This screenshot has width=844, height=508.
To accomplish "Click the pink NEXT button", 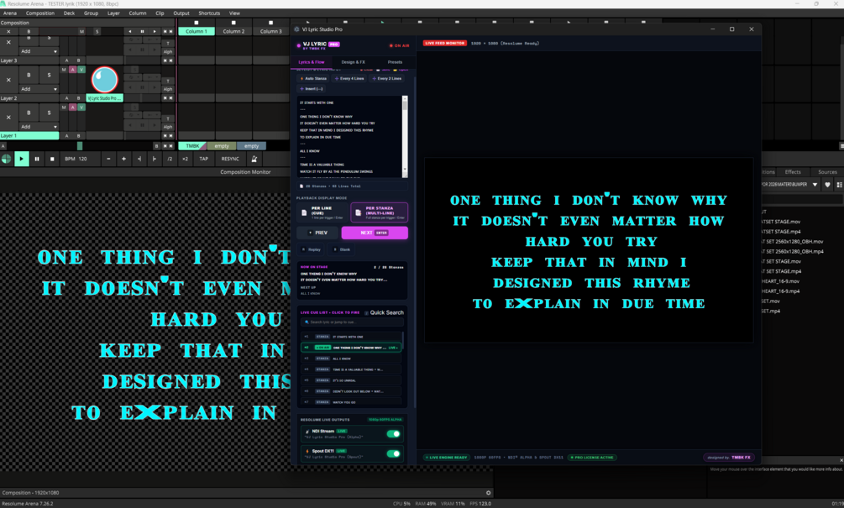I will [x=374, y=233].
